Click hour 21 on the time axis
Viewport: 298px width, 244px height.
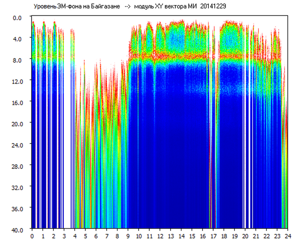[x=256, y=236]
